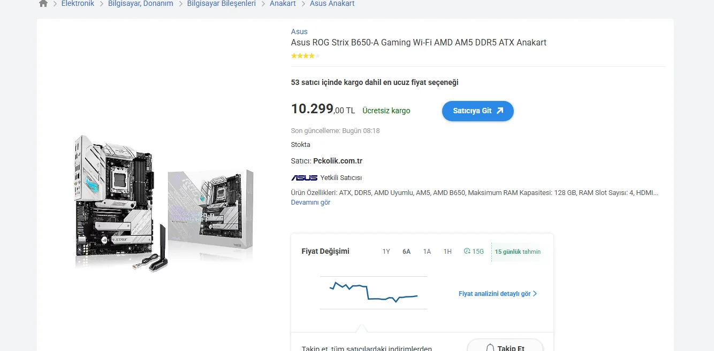Viewport: 714px width, 351px height.
Task: Click the Fiyat Değişimi heading
Action: 325,252
